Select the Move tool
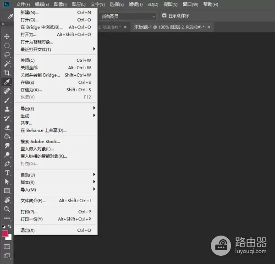This screenshot has width=275, height=264. 7,37
